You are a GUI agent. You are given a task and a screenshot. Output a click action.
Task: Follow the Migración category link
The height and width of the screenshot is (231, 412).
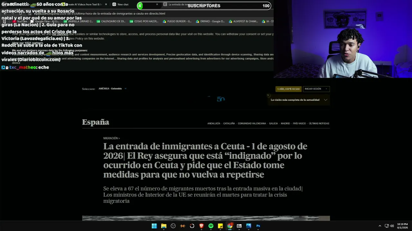tap(111, 138)
